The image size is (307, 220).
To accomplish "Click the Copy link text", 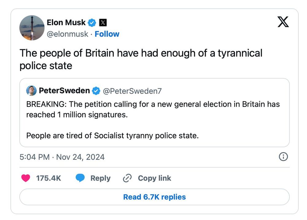I will [154, 178].
